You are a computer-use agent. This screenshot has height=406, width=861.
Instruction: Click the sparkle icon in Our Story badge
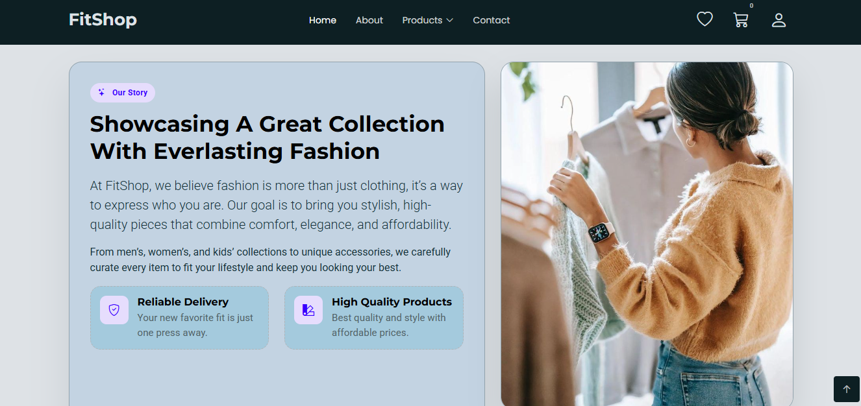point(101,93)
